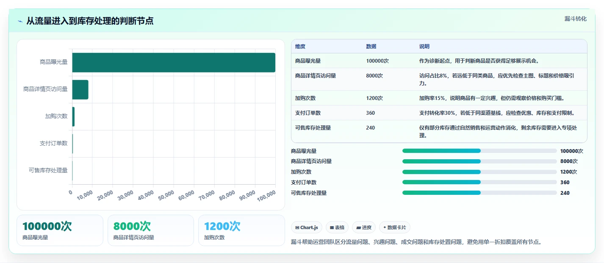
Task: Open the 100000次 商品曝光量 stat card
Action: tap(60, 230)
